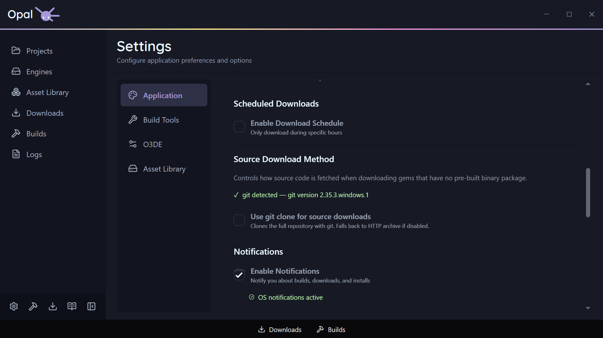The width and height of the screenshot is (603, 338).
Task: Click the Downloads arrow icon in sidebar
Action: coord(16,113)
